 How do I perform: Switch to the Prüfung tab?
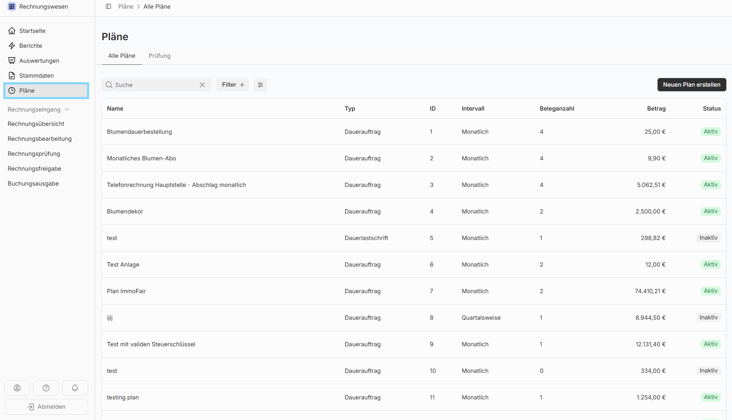click(x=159, y=56)
